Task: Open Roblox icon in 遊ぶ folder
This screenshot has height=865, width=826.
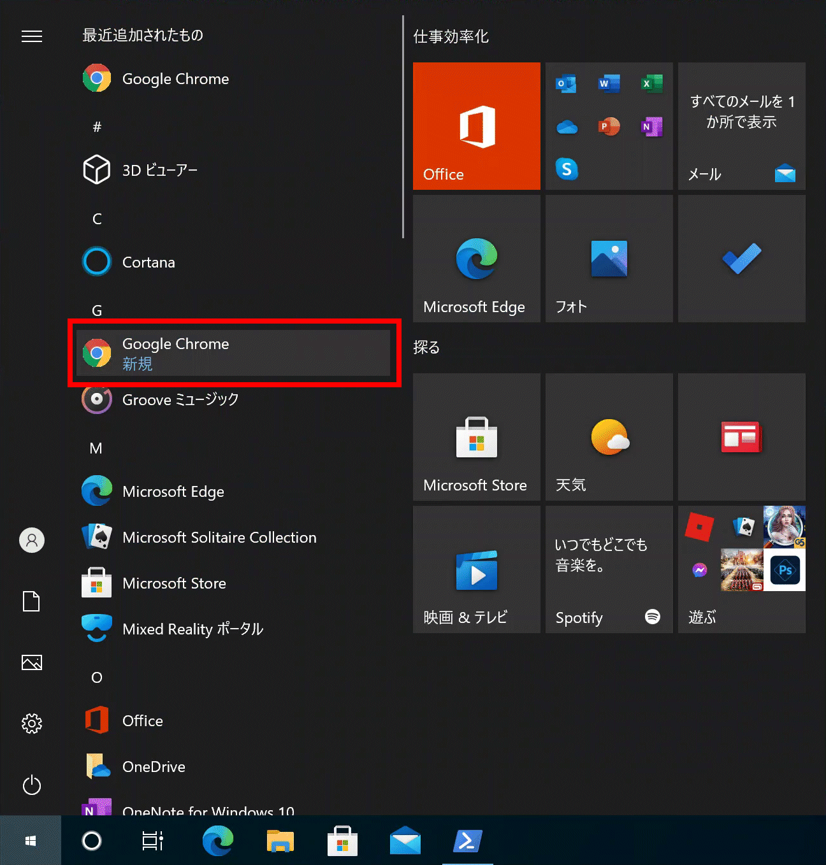Action: pos(699,527)
